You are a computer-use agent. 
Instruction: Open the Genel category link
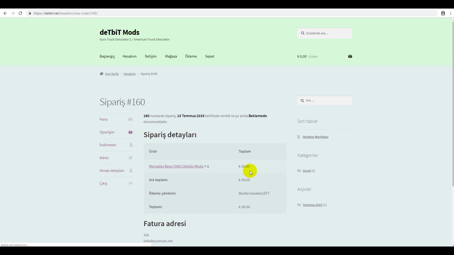(307, 171)
